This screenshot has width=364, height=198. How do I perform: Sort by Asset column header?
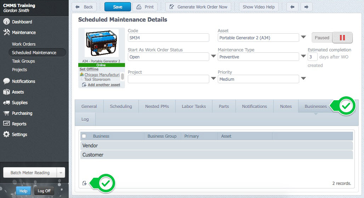pyautogui.click(x=226, y=136)
